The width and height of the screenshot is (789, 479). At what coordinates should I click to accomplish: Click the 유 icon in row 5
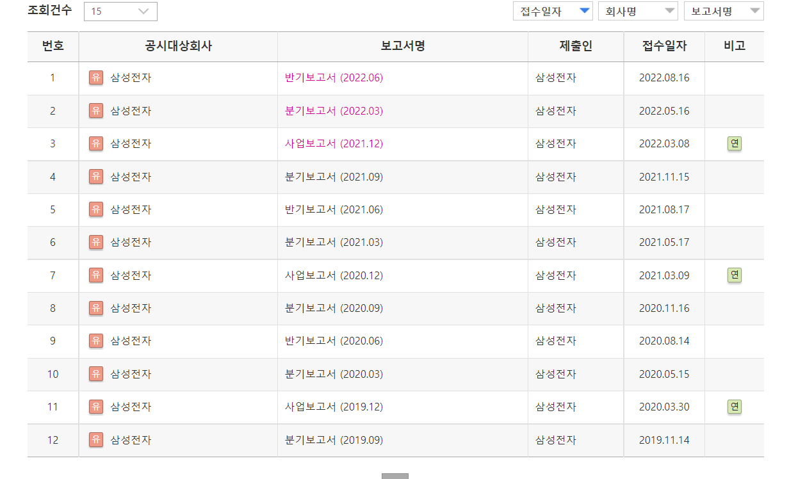[x=96, y=209]
